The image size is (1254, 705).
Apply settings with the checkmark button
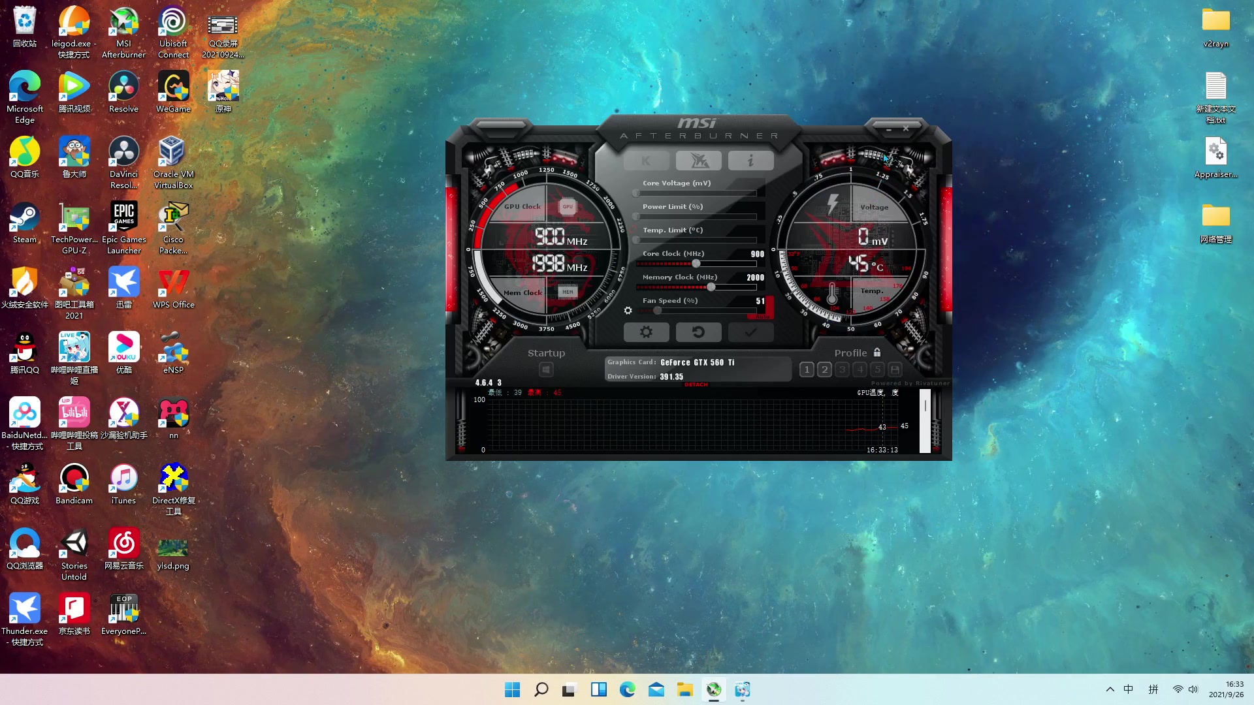coord(750,332)
